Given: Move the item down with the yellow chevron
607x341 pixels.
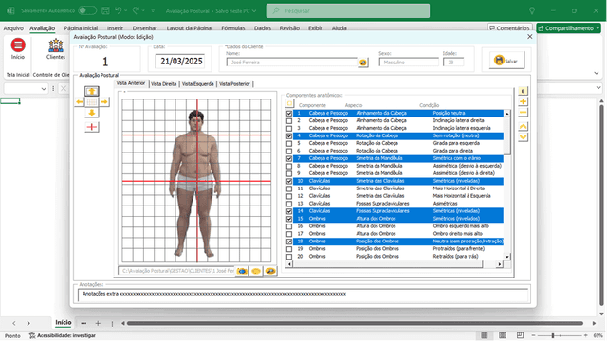Looking at the screenshot, I should [x=523, y=136].
